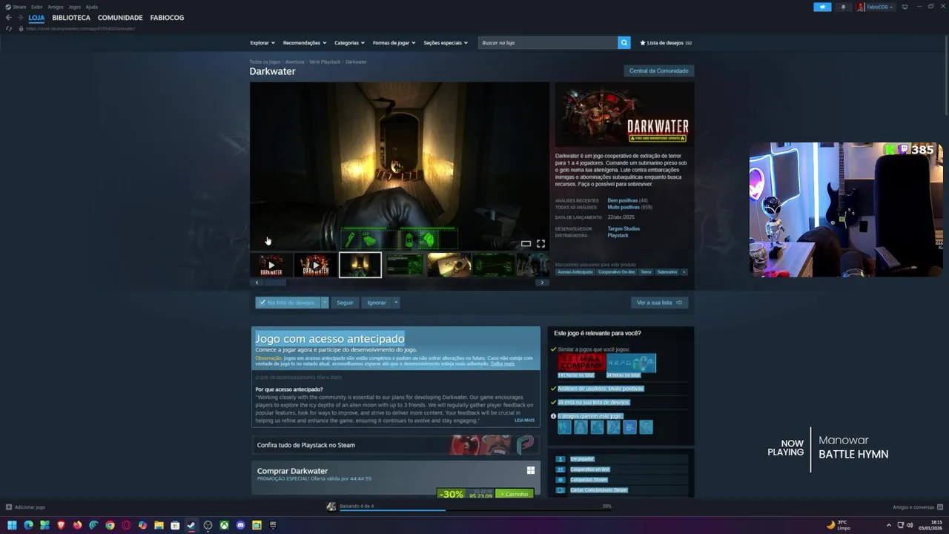The image size is (949, 534).
Task: Open Brave browser from the taskbar
Action: [x=61, y=525]
